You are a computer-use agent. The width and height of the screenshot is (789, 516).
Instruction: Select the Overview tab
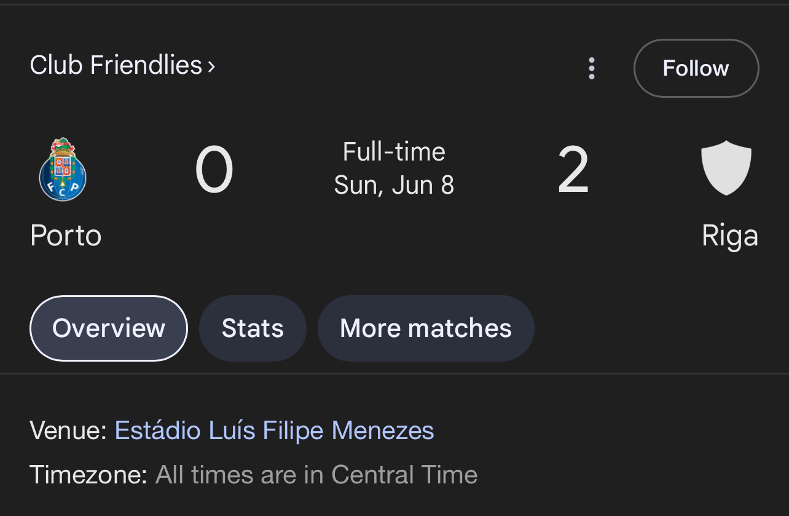tap(109, 328)
